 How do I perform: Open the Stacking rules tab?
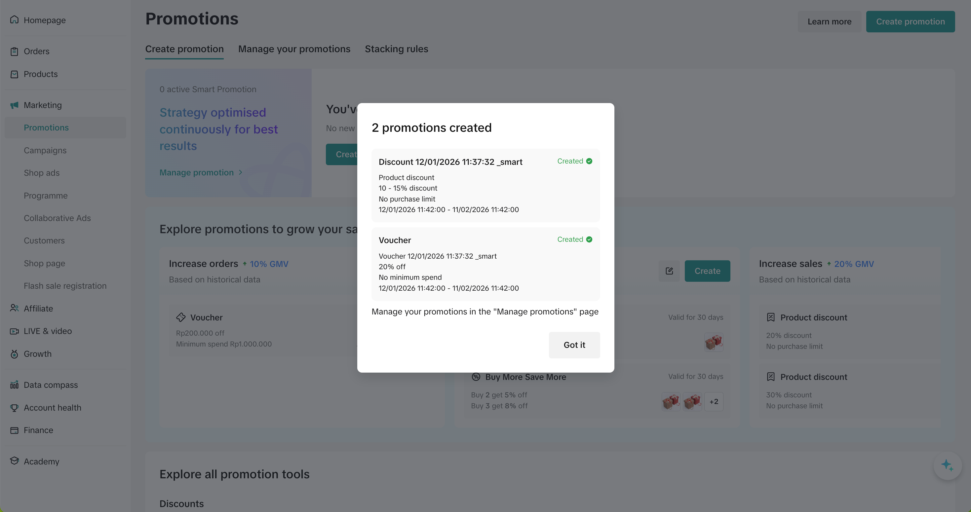pyautogui.click(x=396, y=49)
